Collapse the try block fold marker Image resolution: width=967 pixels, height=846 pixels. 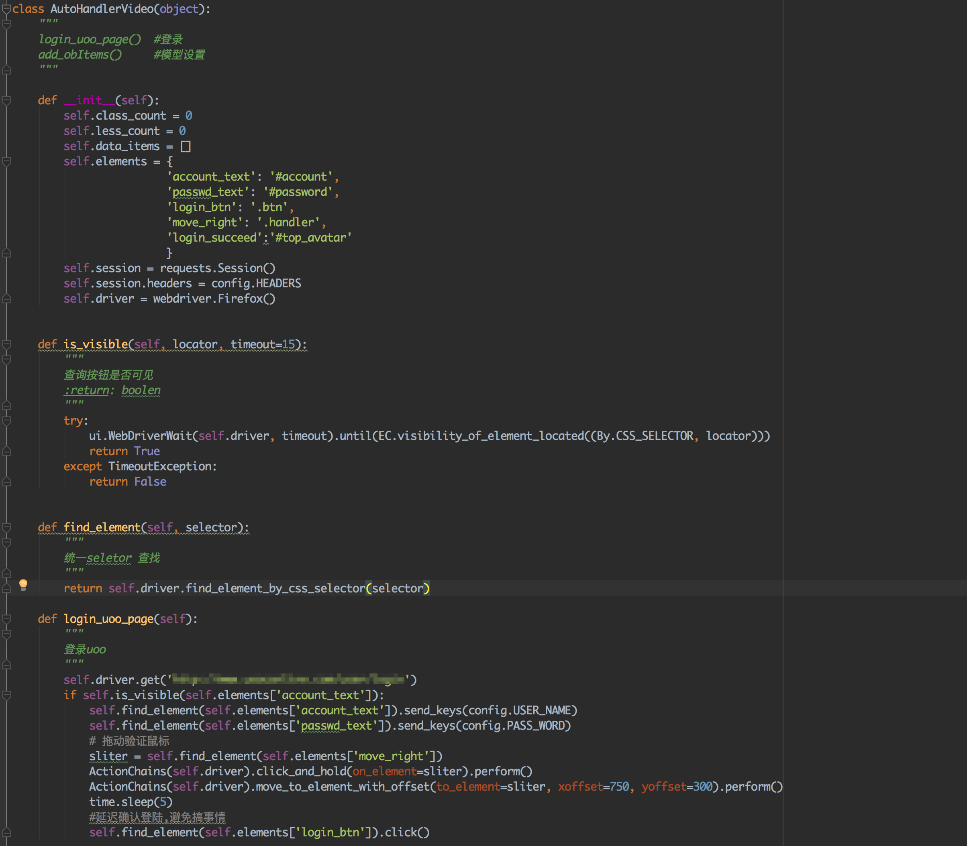click(6, 420)
